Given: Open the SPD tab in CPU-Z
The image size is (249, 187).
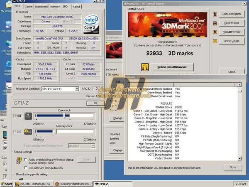Looking at the screenshot, I should (x=65, y=7).
